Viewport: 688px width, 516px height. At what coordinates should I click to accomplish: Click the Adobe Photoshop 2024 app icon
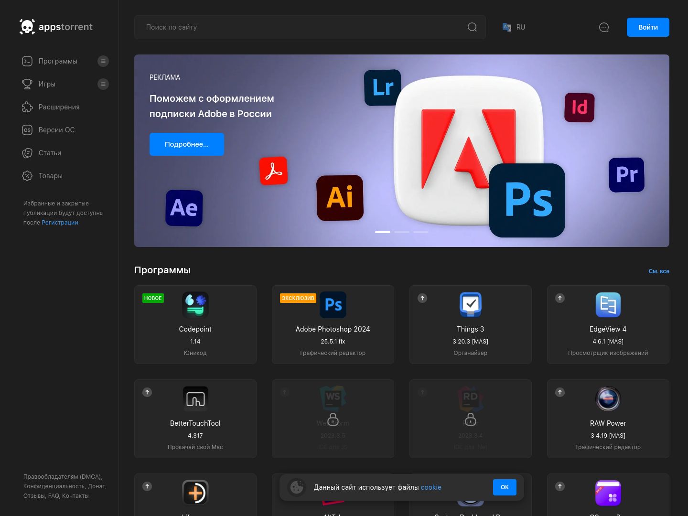coord(333,305)
